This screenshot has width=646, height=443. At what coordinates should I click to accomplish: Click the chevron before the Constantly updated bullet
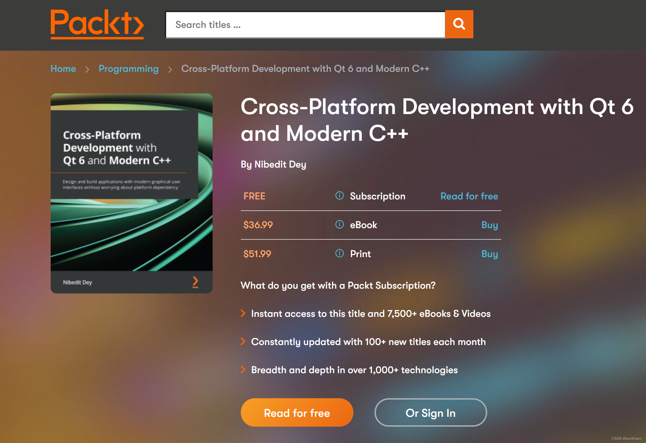pyautogui.click(x=243, y=341)
